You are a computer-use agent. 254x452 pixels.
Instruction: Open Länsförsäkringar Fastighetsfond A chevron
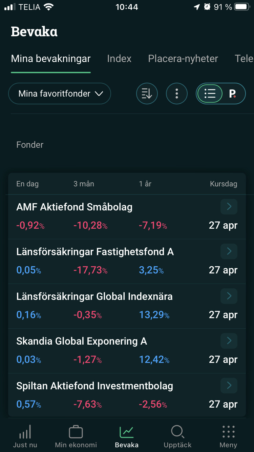point(229,251)
